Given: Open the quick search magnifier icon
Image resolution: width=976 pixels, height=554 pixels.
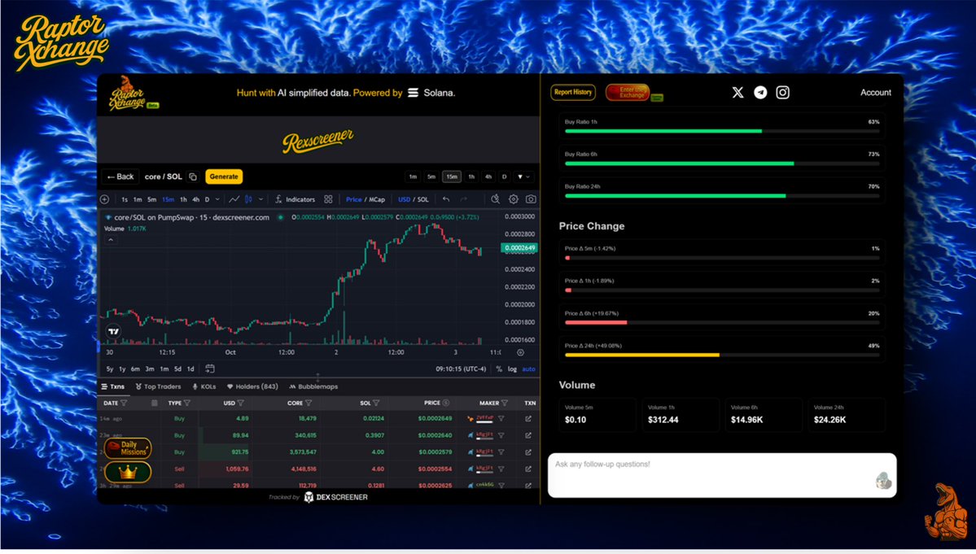Looking at the screenshot, I should point(495,199).
